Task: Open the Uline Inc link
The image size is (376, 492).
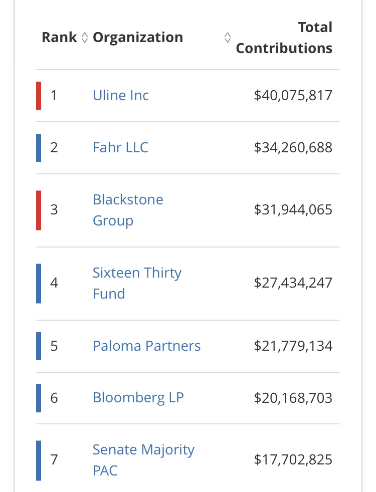Action: [120, 95]
